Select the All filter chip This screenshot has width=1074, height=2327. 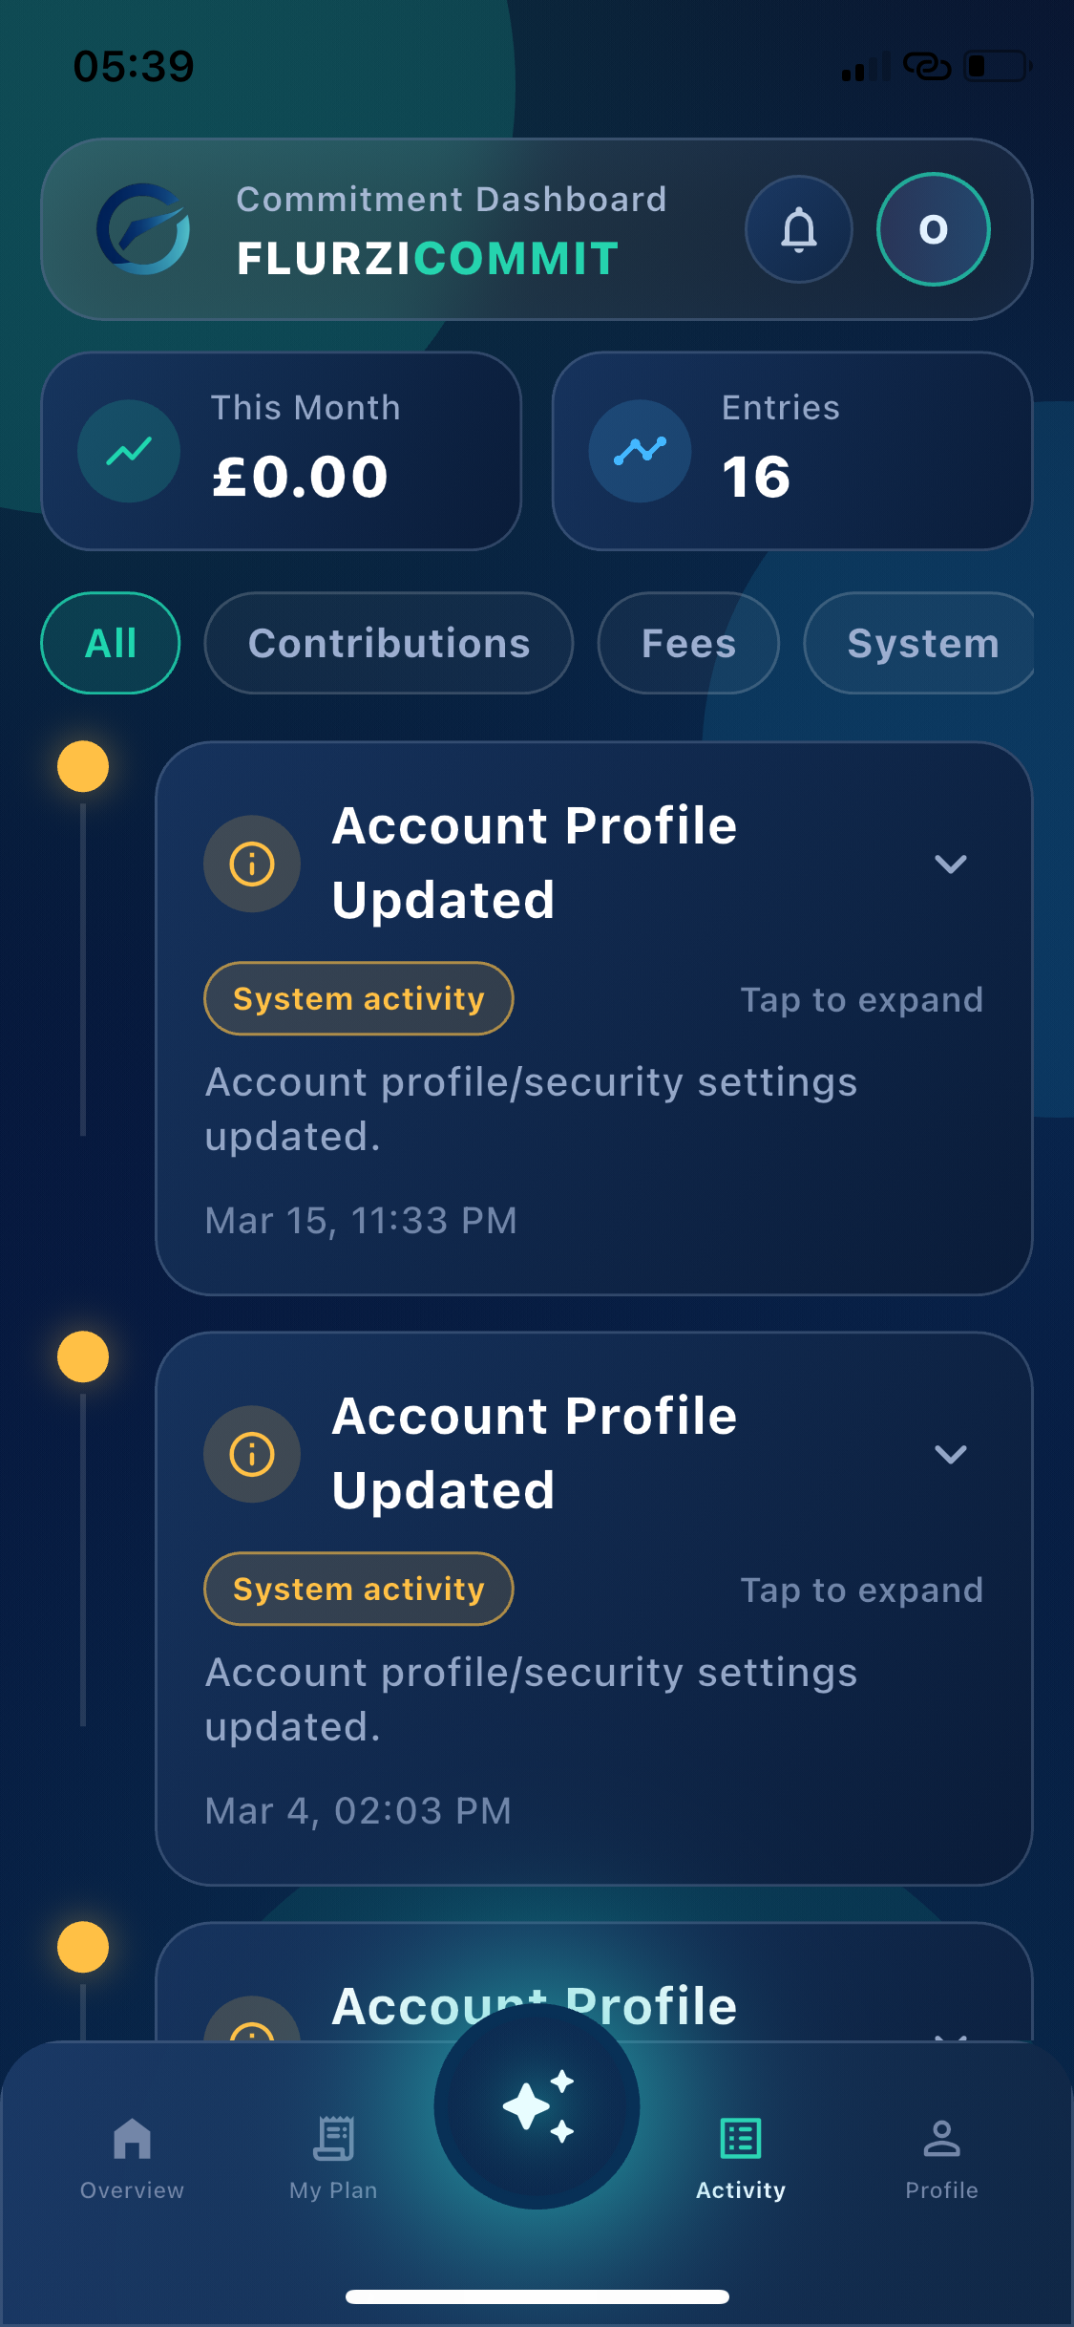click(x=111, y=643)
